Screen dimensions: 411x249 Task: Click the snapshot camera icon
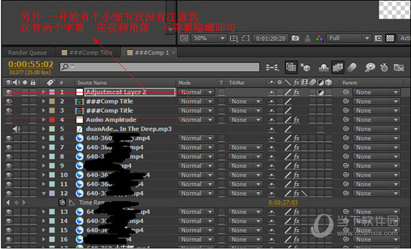[295, 38]
